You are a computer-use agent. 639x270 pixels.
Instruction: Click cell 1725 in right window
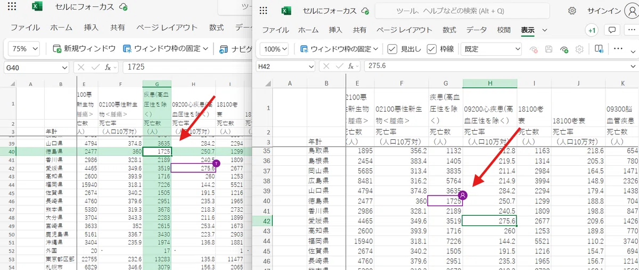446,201
